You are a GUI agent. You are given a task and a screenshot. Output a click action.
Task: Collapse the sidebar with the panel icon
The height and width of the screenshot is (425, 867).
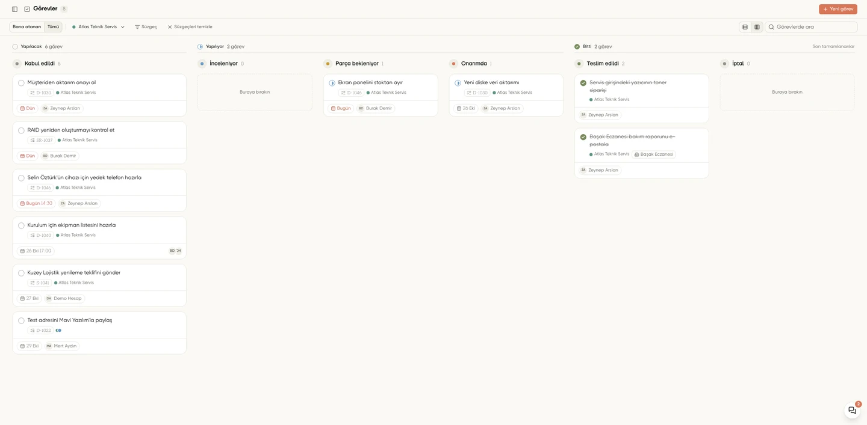click(x=14, y=9)
